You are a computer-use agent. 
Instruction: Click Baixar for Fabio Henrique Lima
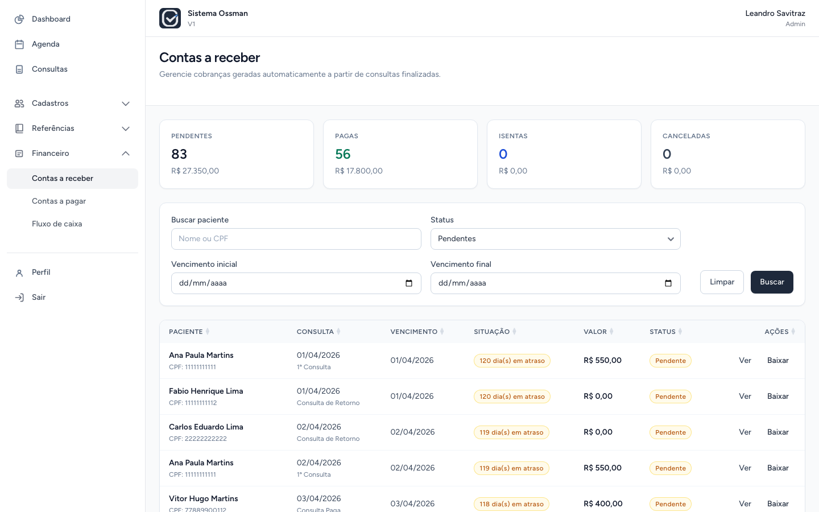tap(778, 397)
